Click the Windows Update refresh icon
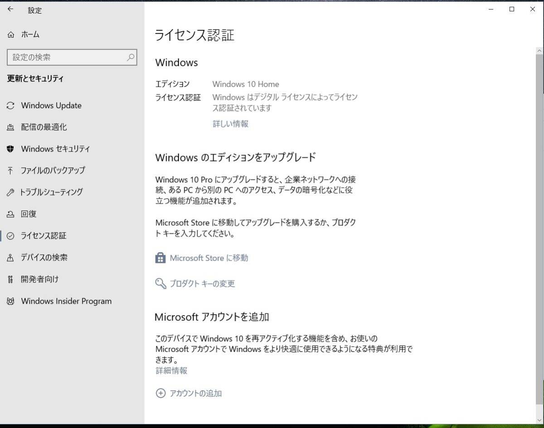544x428 pixels. click(x=10, y=106)
